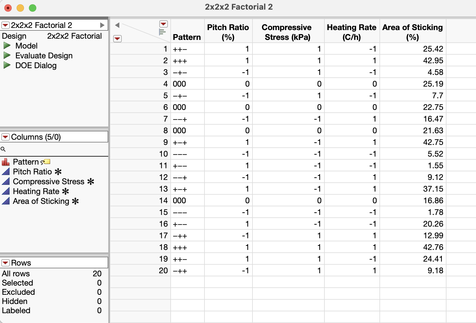Image resolution: width=476 pixels, height=323 pixels.
Task: Click the Heating Rate continuous column icon
Action: click(6, 191)
